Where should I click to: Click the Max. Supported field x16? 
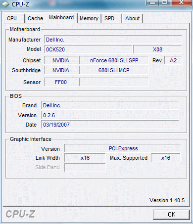pyautogui.click(x=166, y=158)
